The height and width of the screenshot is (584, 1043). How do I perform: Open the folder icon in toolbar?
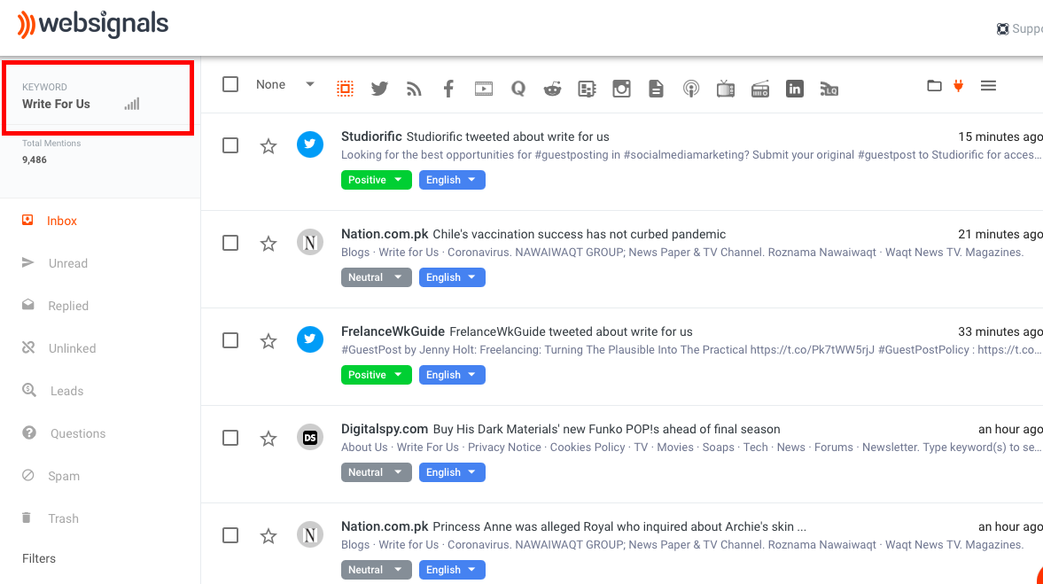click(934, 86)
